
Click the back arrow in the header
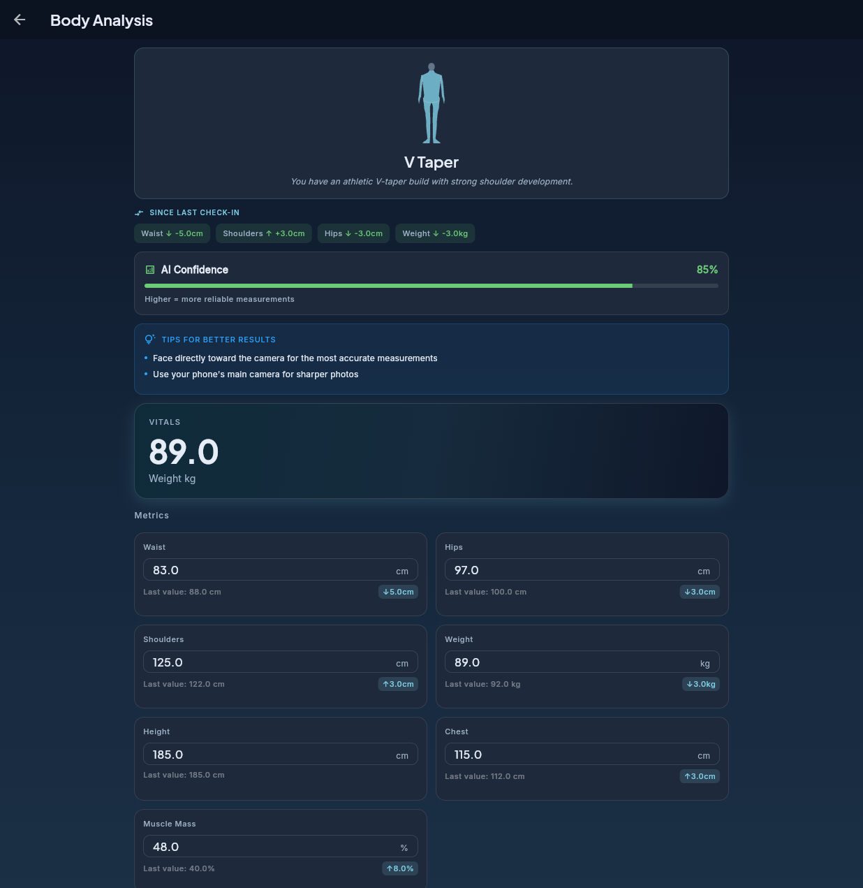point(19,20)
